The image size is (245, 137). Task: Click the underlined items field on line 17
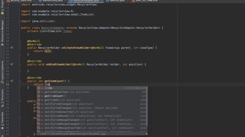pyautogui.click(x=67, y=31)
